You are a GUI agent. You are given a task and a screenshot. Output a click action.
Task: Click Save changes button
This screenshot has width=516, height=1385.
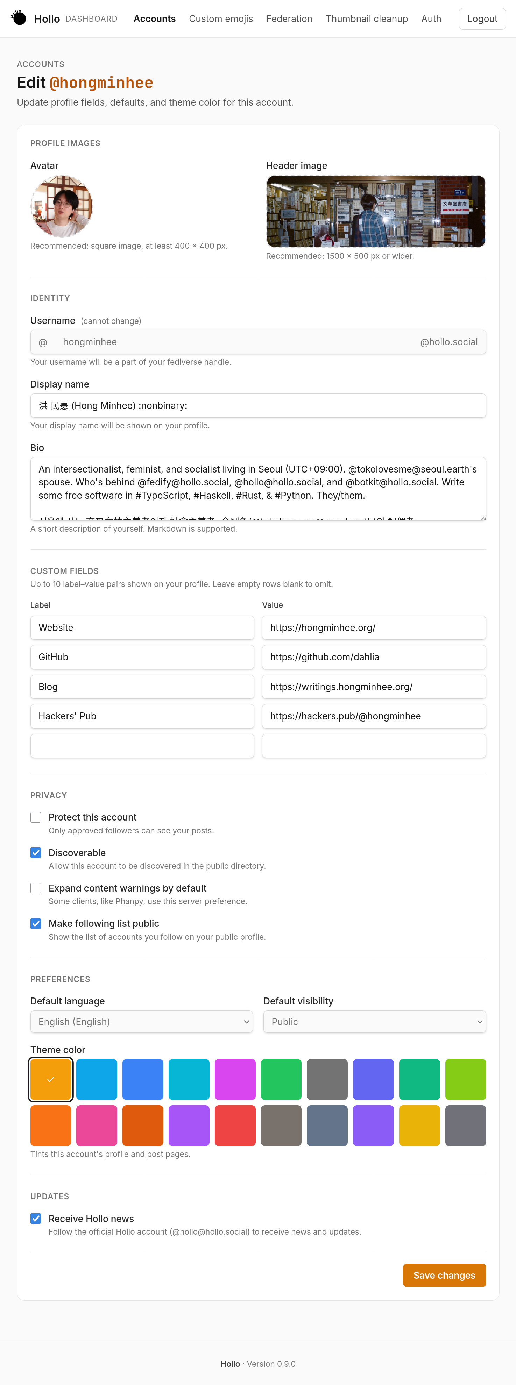444,1275
